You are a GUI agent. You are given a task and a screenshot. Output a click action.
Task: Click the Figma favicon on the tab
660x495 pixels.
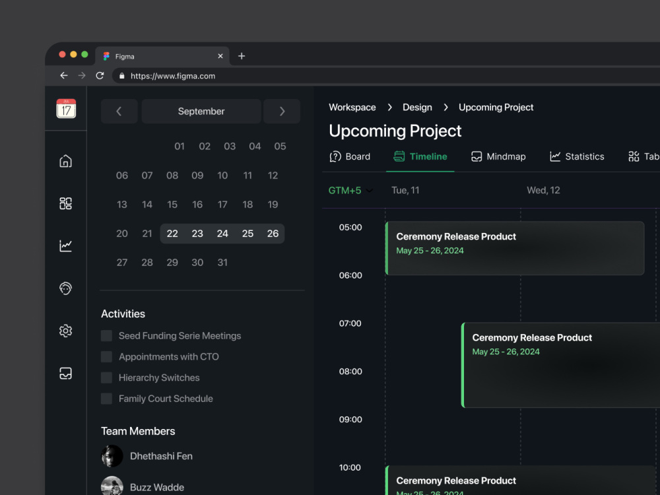pyautogui.click(x=106, y=56)
